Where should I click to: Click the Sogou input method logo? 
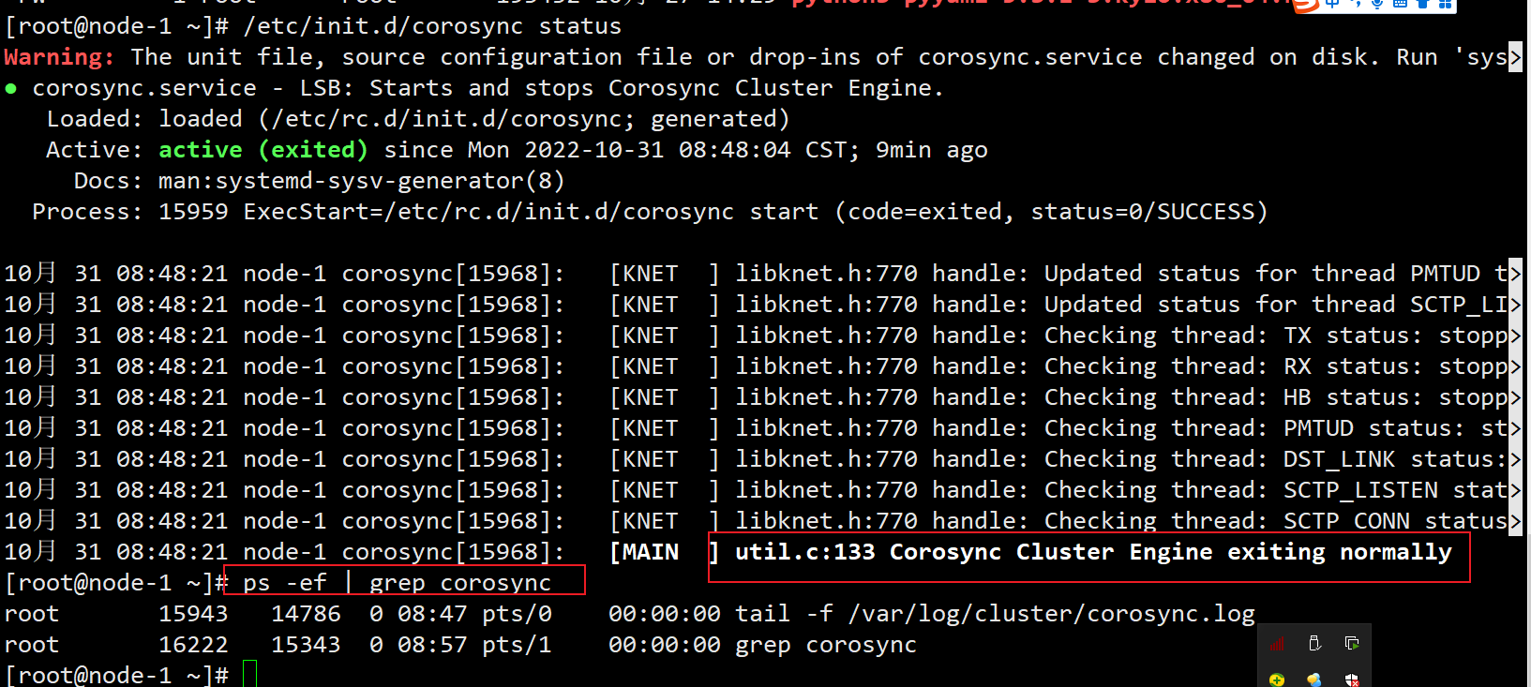[x=1306, y=5]
